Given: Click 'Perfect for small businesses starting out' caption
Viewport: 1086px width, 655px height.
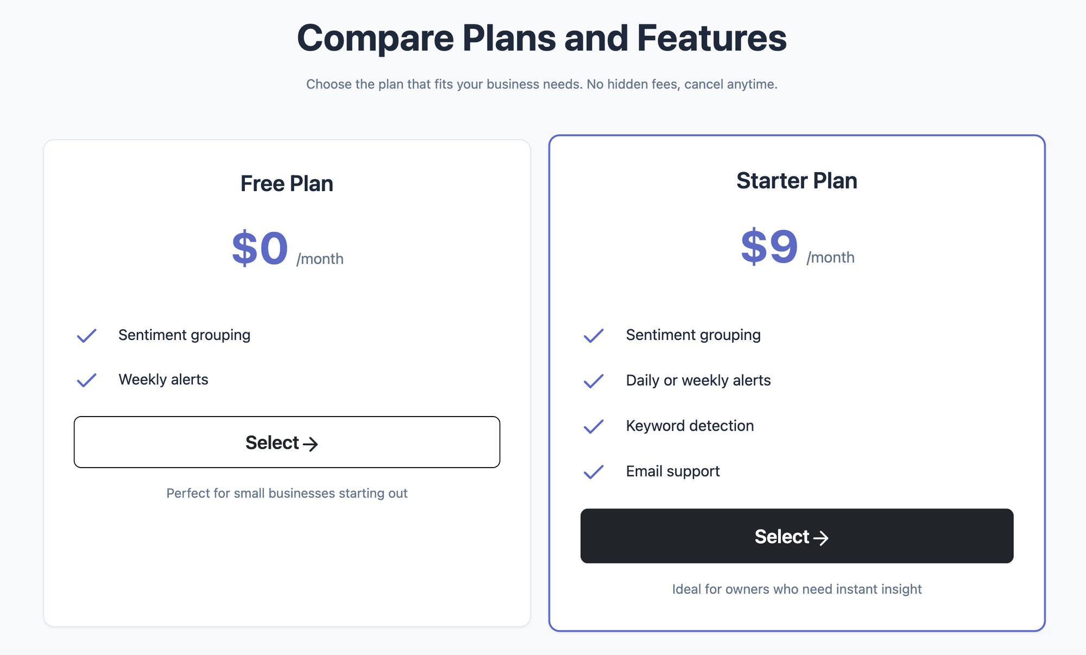Looking at the screenshot, I should point(287,493).
